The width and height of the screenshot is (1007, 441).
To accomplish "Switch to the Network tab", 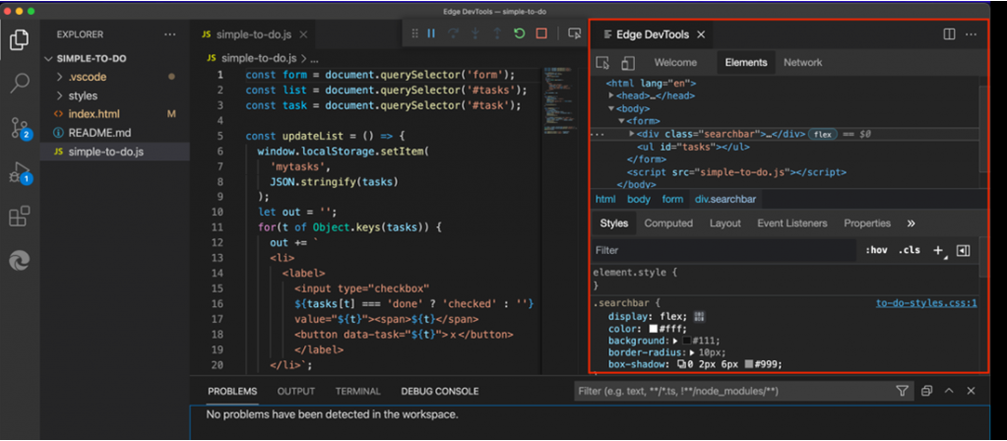I will point(802,63).
